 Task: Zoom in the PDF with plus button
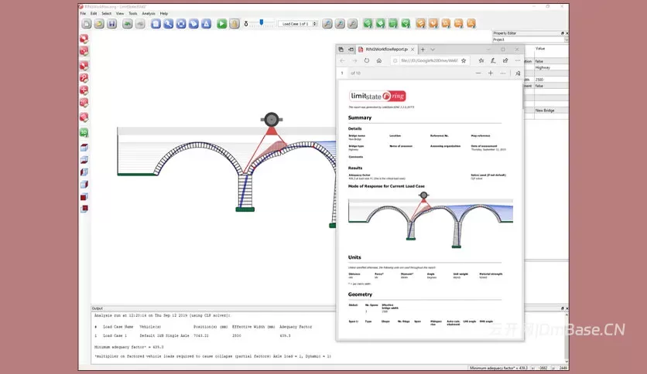(x=491, y=73)
